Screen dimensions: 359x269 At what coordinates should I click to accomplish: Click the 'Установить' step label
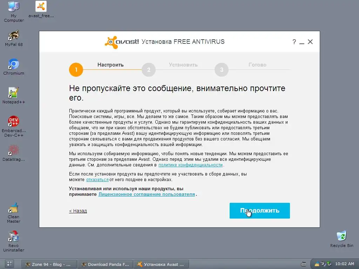[183, 65]
